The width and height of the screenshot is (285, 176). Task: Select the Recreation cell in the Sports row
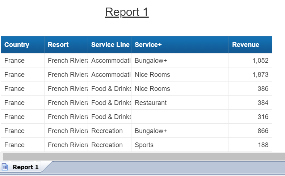pyautogui.click(x=107, y=145)
